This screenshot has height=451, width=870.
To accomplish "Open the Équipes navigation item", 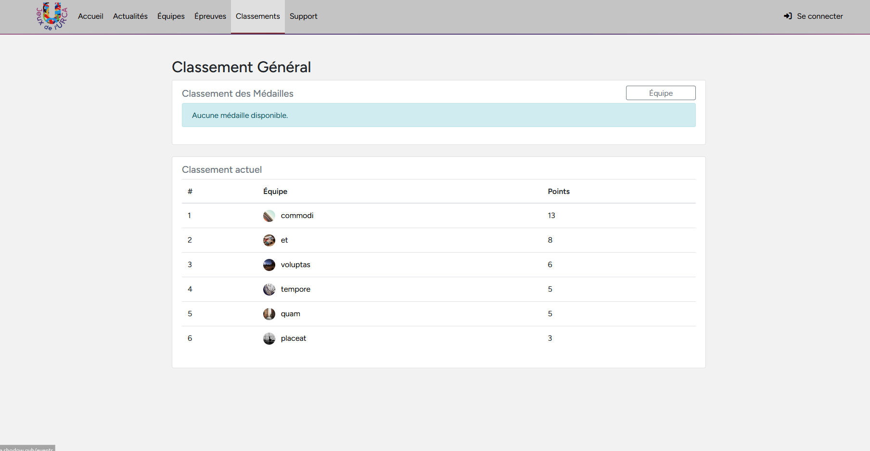I will coord(171,16).
